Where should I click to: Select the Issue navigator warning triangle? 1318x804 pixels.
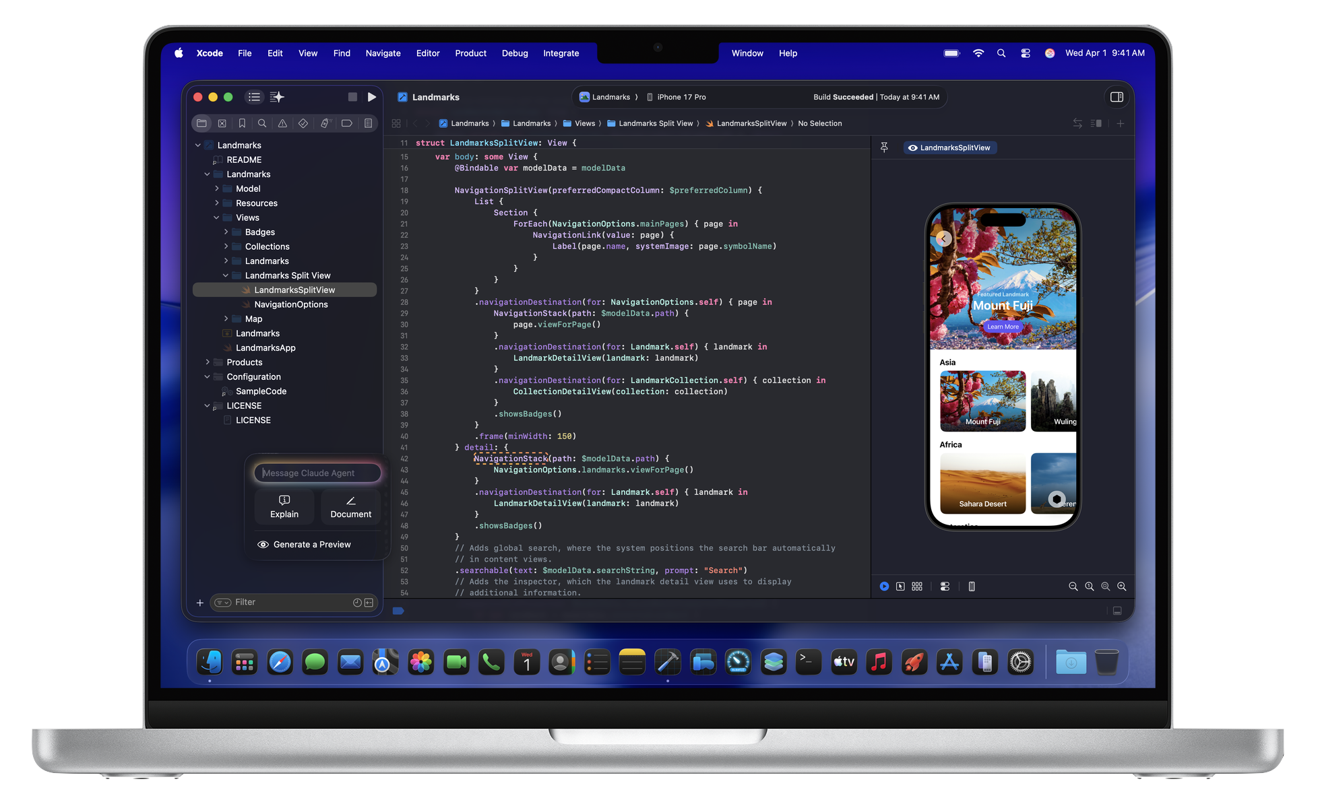(x=282, y=123)
